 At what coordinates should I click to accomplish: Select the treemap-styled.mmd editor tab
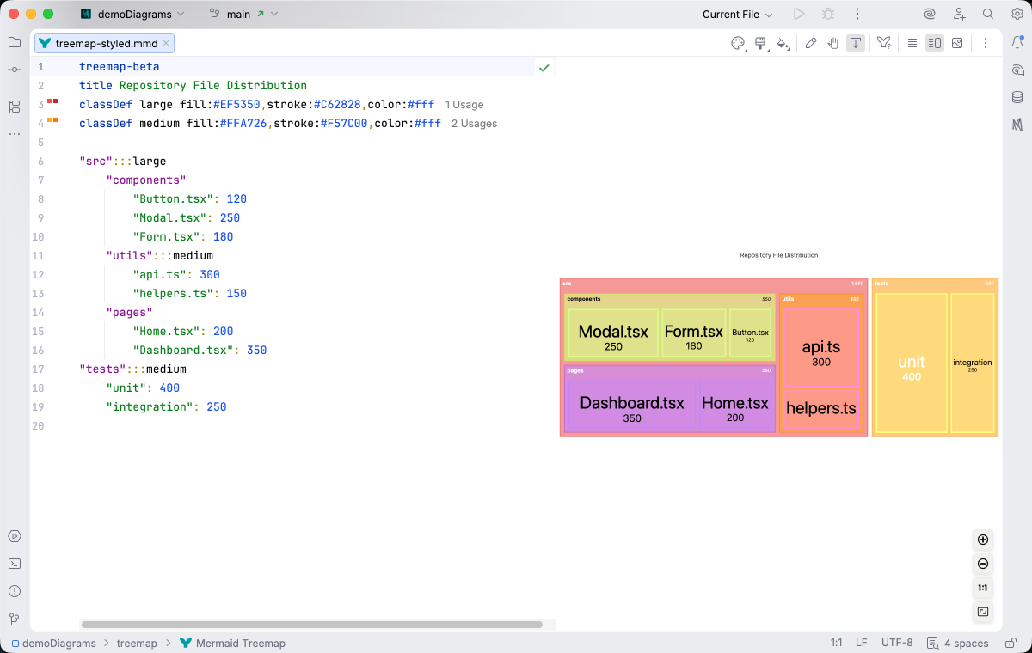[104, 43]
